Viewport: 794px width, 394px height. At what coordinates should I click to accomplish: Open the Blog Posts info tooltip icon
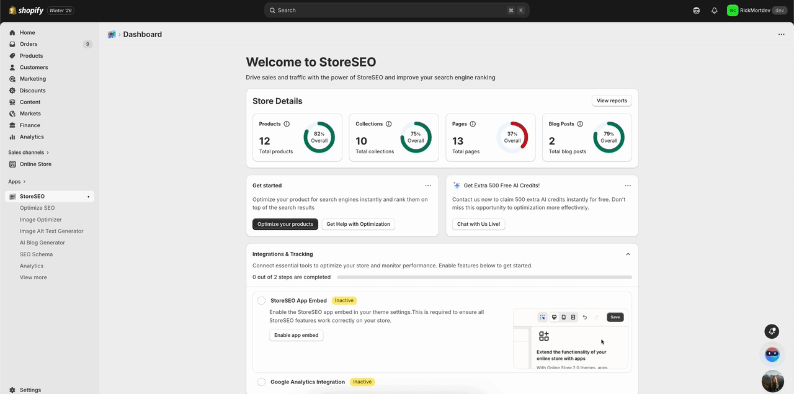(579, 123)
